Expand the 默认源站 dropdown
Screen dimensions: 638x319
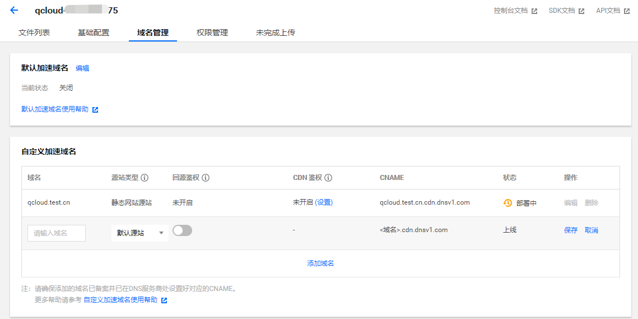(140, 233)
